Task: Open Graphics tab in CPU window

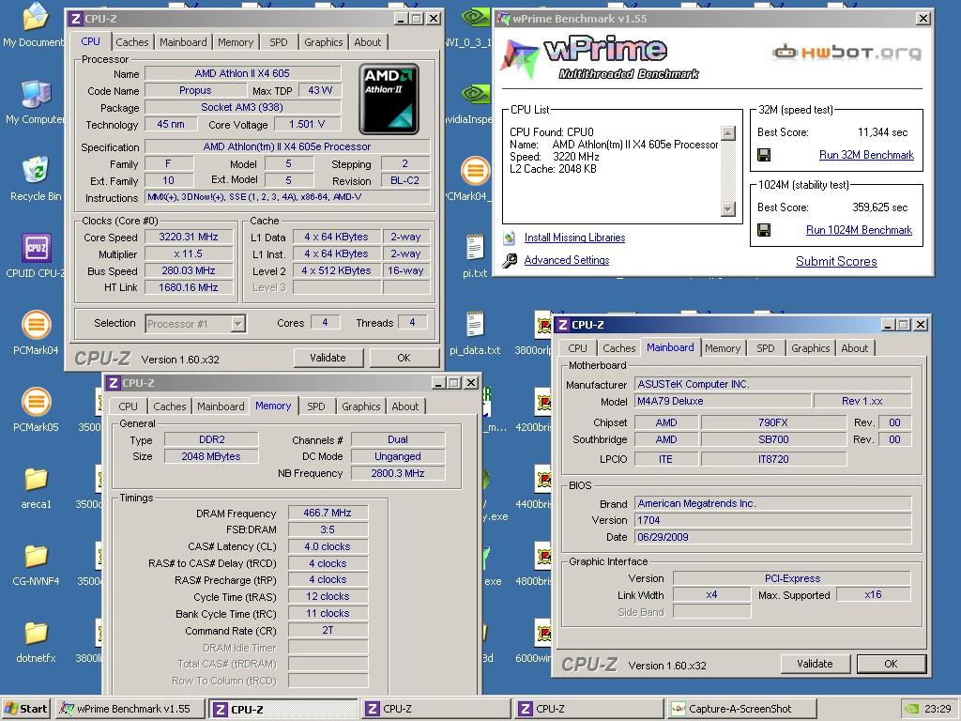Action: (x=323, y=42)
